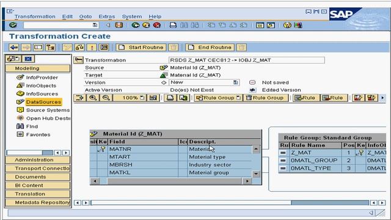Click the Activate matchstick icon
391x220 pixels.
click(92, 48)
